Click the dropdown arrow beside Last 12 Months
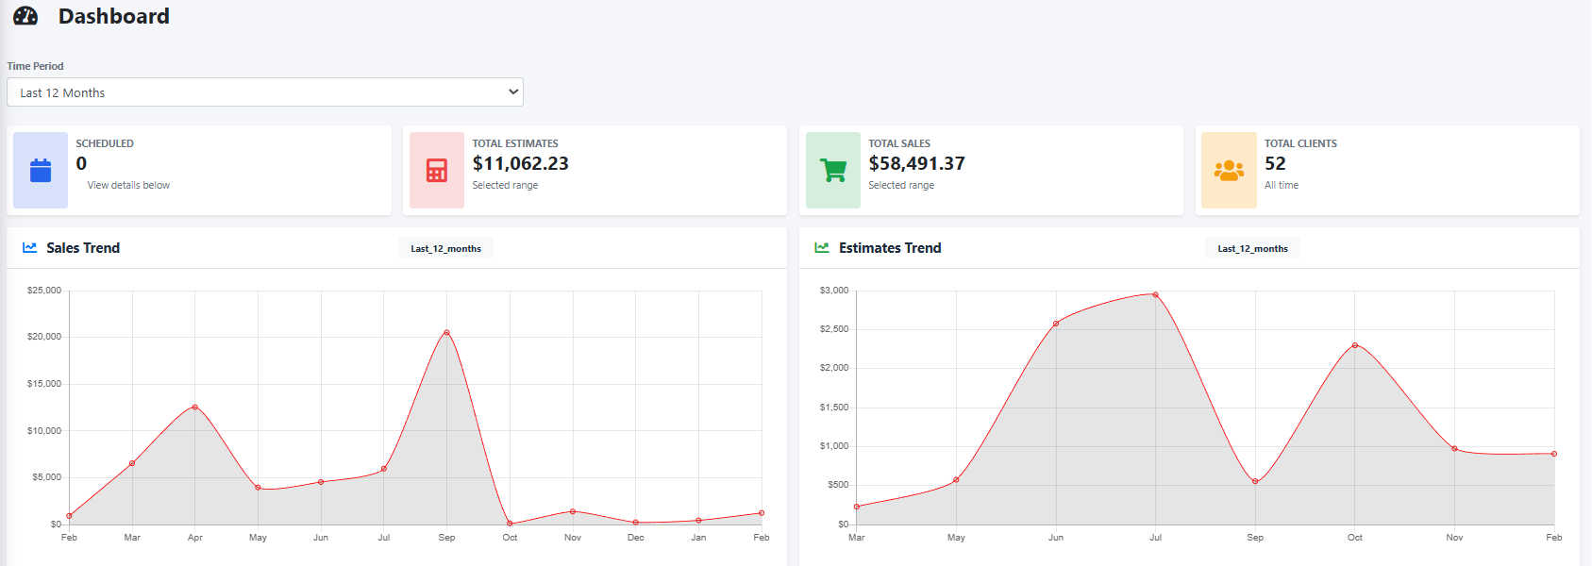 (x=513, y=92)
